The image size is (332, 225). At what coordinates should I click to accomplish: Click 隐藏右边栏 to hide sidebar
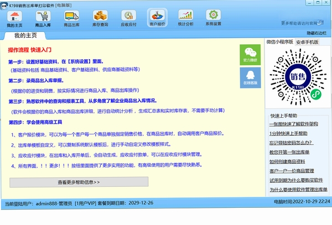click(317, 33)
